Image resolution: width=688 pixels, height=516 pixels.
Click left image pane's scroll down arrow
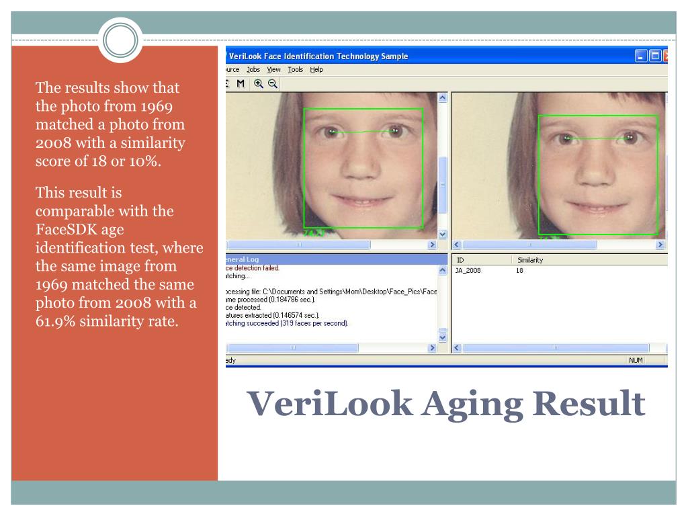tap(442, 234)
